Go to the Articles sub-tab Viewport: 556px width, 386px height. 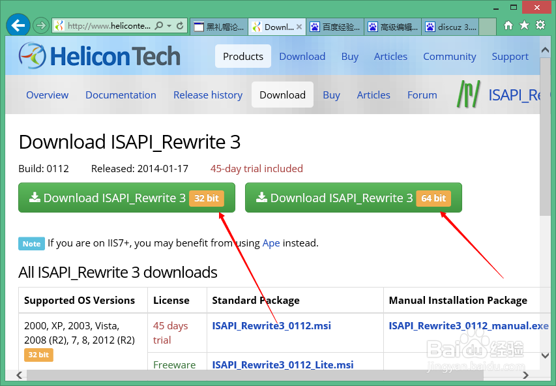pyautogui.click(x=373, y=95)
